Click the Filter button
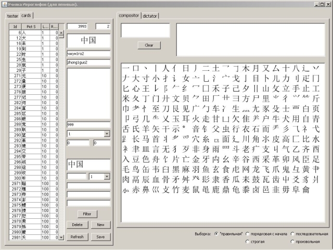The height and width of the screenshot is (250, 333). [87, 214]
